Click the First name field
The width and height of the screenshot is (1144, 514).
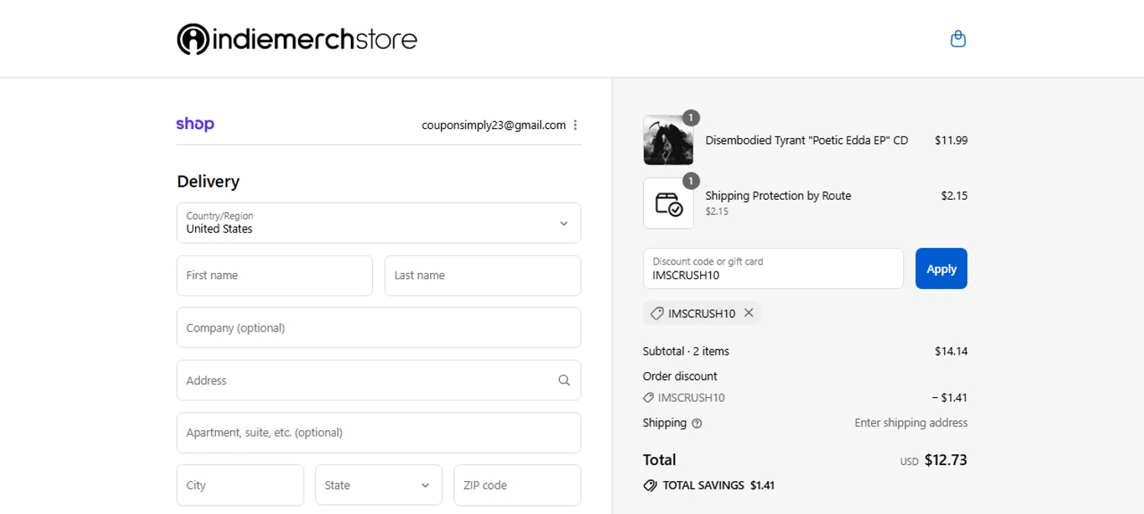pyautogui.click(x=275, y=275)
